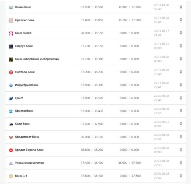
Task: Click the Кредит Европа Банк logo
Action: click(x=11, y=150)
